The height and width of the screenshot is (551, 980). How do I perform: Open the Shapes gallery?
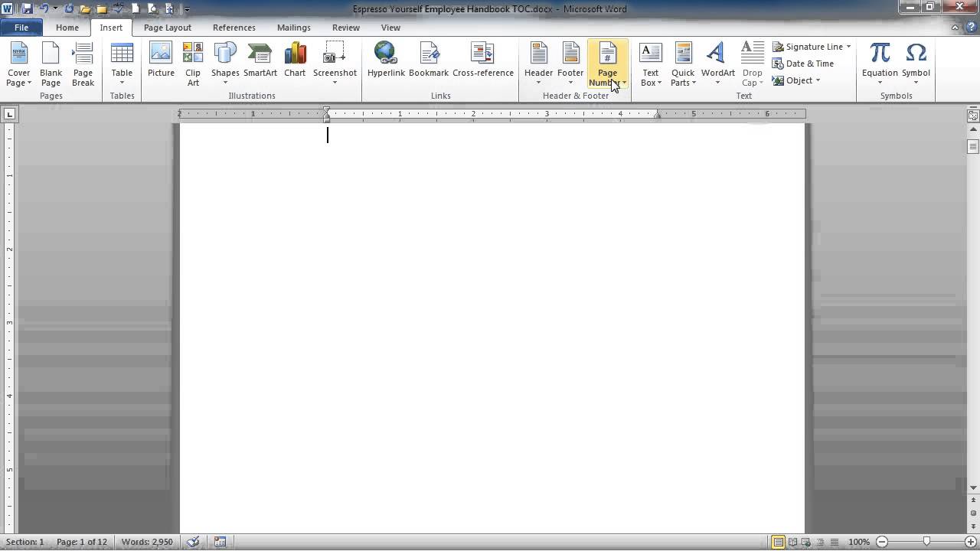[225, 64]
